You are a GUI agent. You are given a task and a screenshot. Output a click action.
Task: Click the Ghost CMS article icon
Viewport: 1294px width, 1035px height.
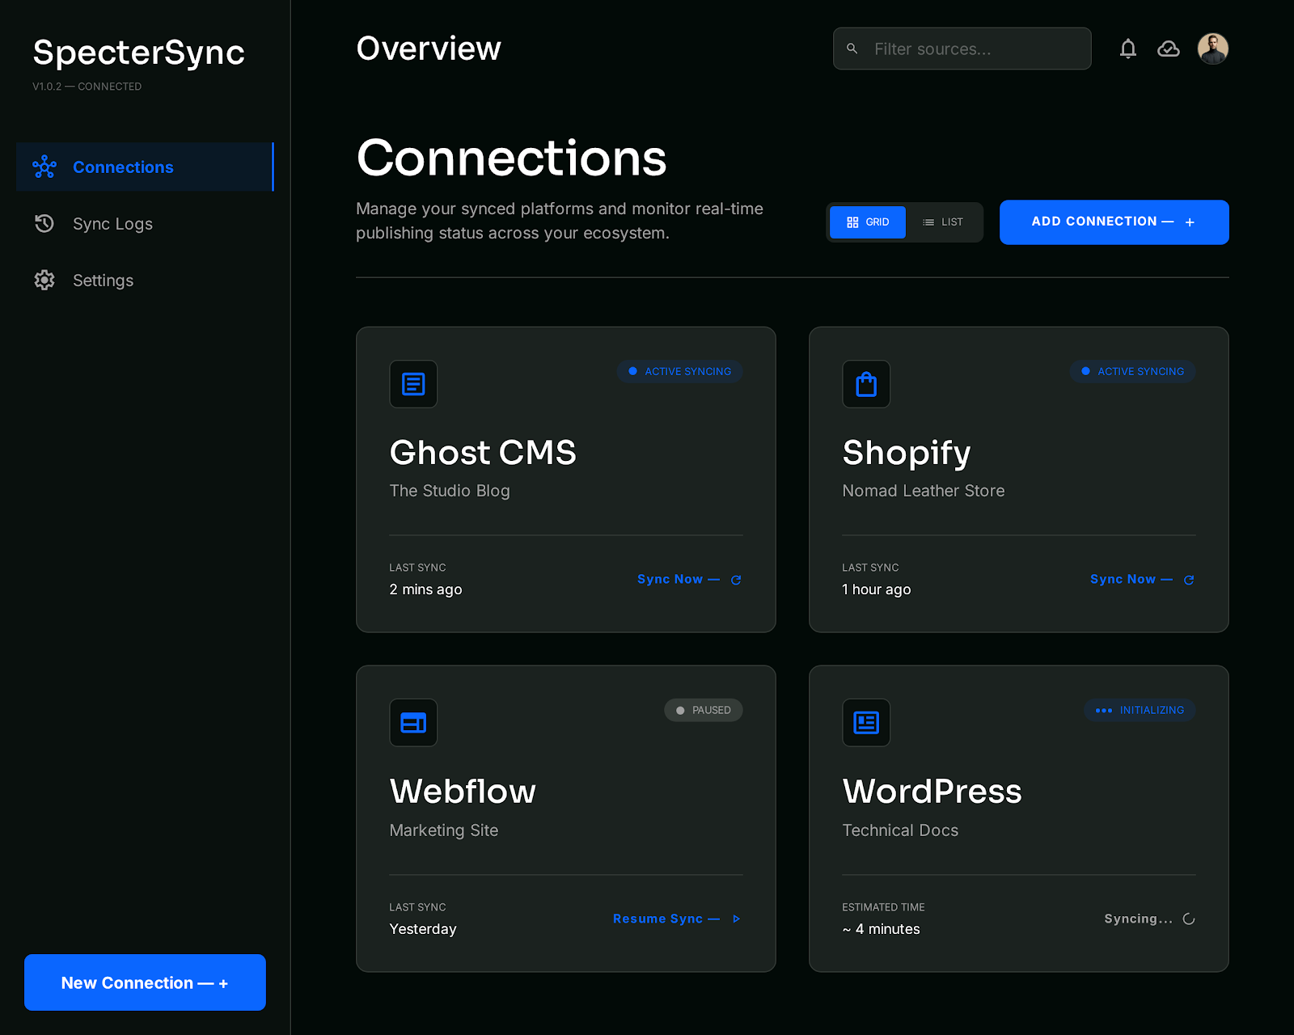coord(413,384)
